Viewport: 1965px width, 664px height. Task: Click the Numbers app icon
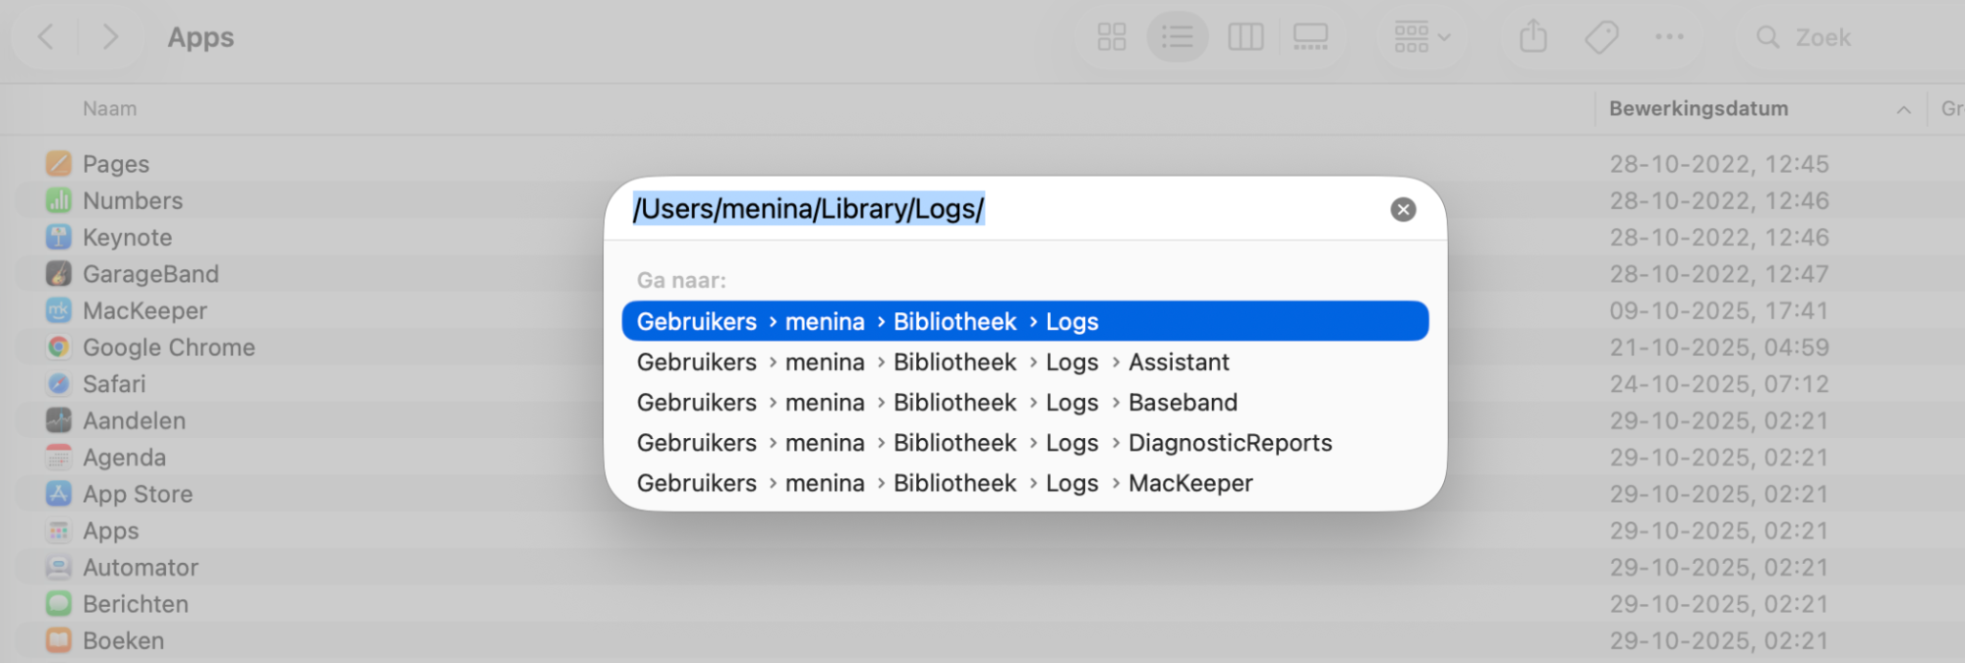[59, 200]
